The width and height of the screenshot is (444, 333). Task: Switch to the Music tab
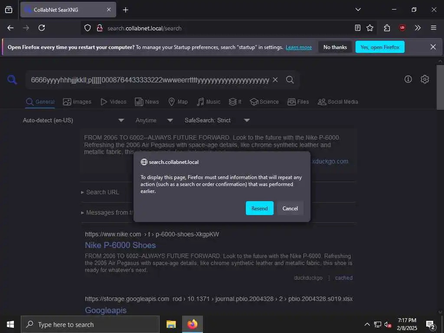[x=209, y=102]
